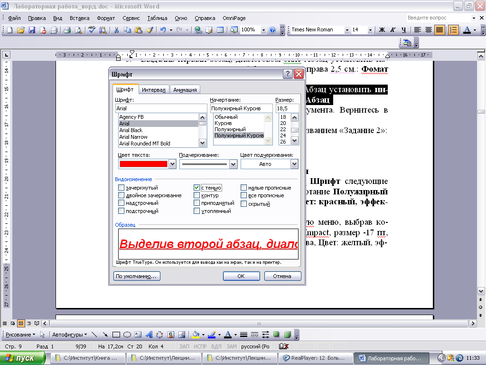
Task: Toggle Bold Ж button in toolbar
Action: [382, 30]
